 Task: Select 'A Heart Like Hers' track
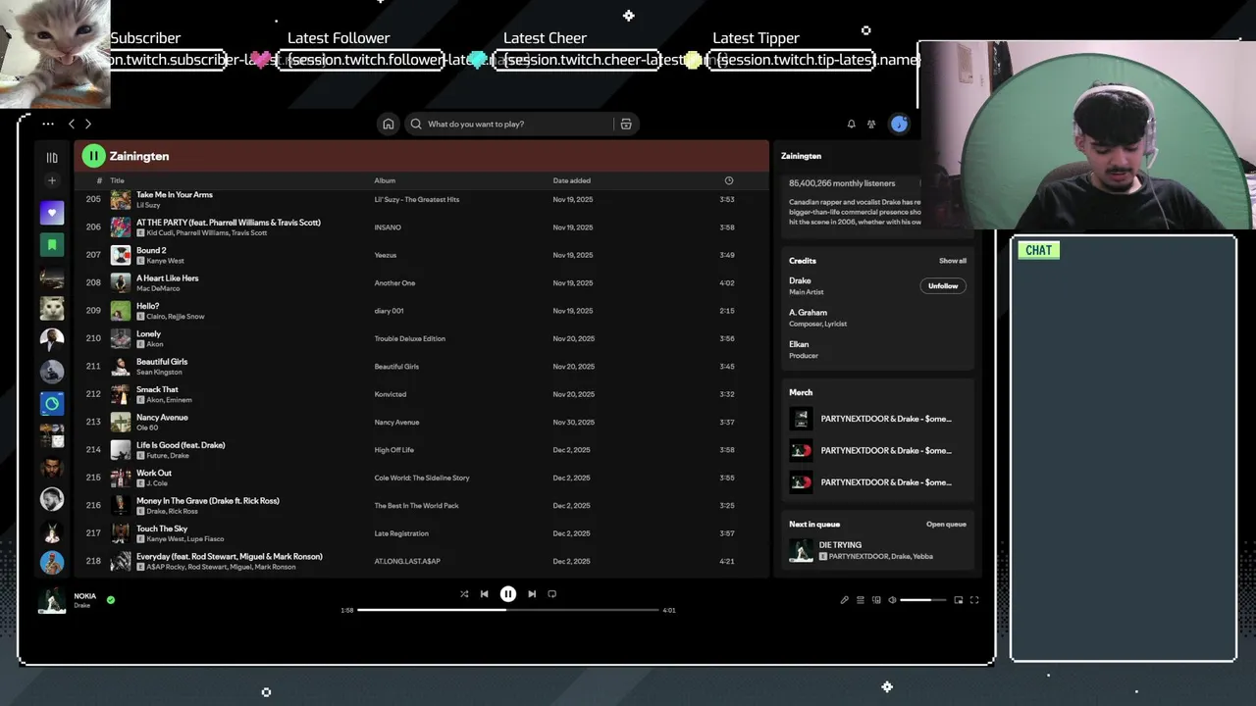[x=422, y=282]
